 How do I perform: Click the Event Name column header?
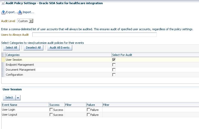tap(25, 105)
